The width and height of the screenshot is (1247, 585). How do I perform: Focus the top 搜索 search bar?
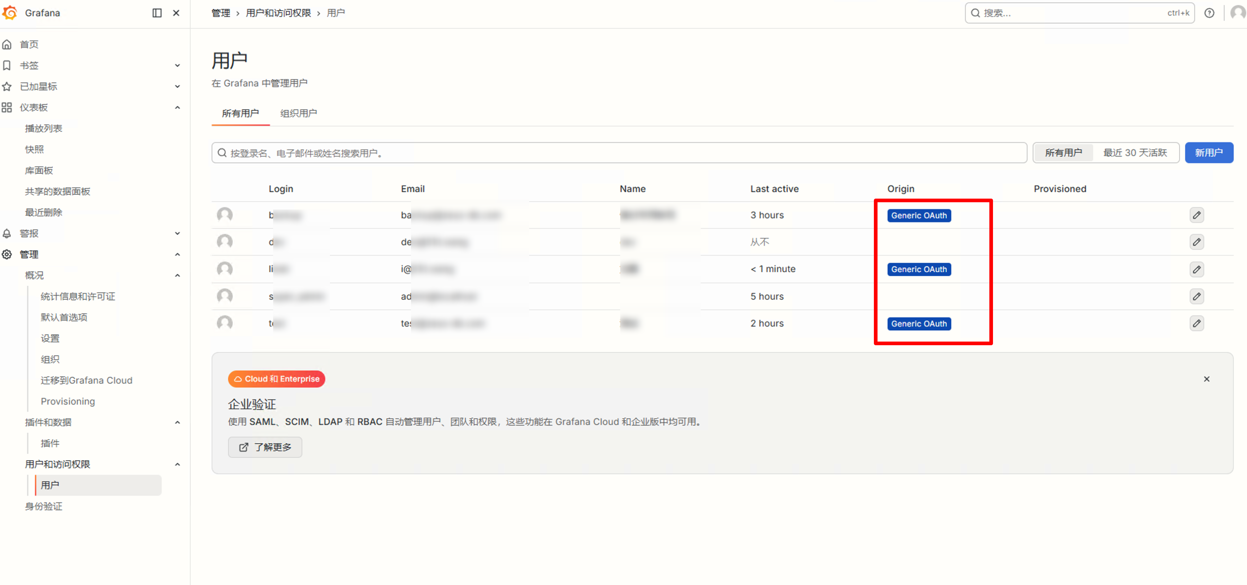(x=1079, y=13)
